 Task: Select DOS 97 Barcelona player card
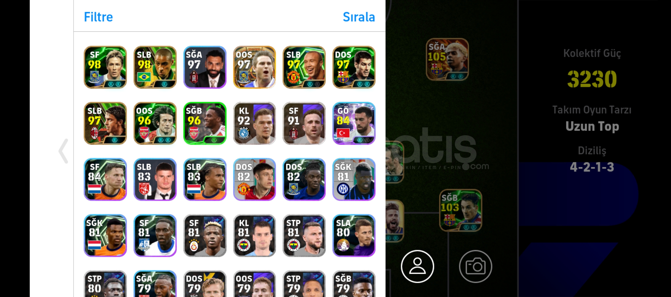tap(354, 67)
